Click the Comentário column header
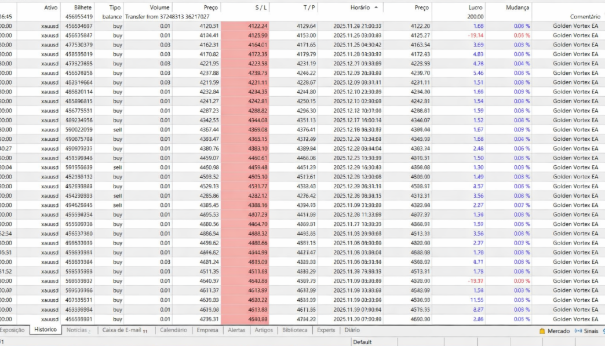Viewport: 605px width, 346px height. click(585, 17)
